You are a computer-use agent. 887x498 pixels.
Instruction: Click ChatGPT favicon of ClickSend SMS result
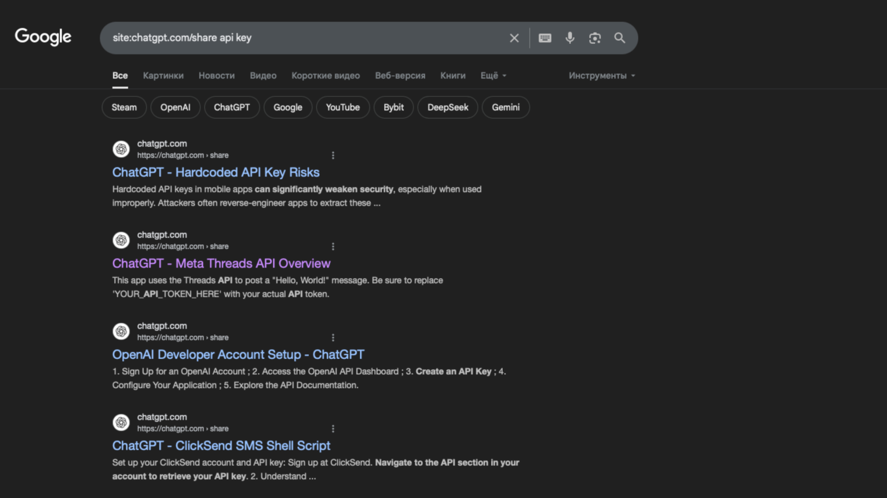(121, 423)
